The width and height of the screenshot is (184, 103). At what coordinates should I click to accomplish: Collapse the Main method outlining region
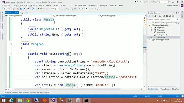[11, 54]
